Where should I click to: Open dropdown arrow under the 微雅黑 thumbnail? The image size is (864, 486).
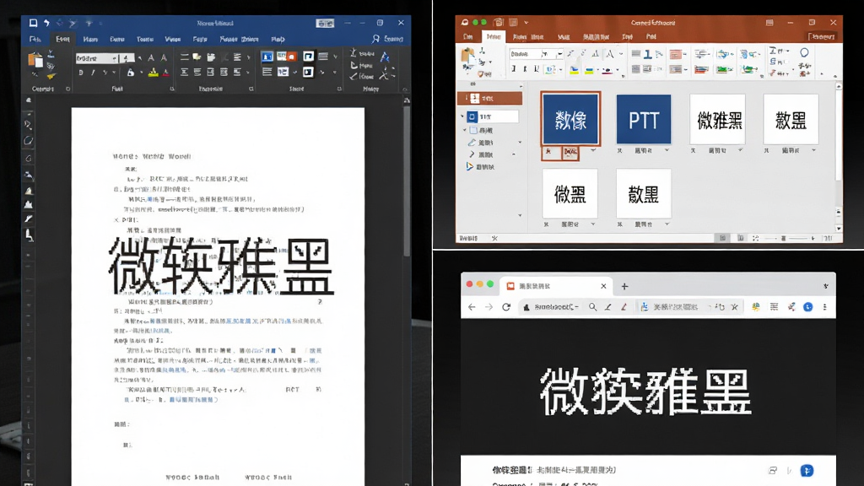point(741,150)
